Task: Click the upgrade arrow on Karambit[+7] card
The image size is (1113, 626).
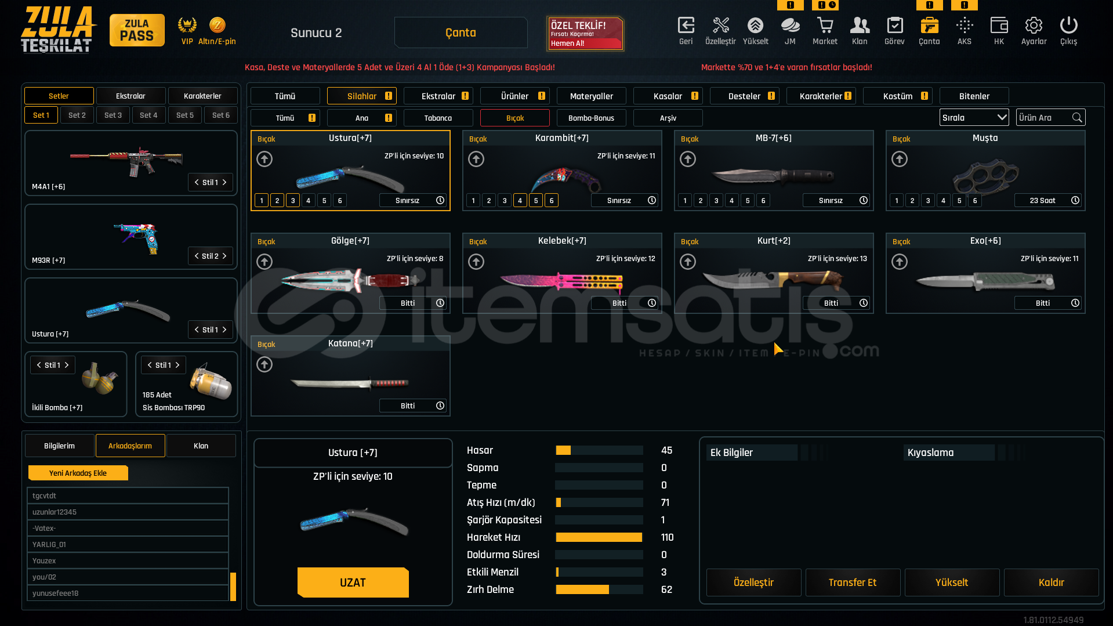Action: coord(476,159)
